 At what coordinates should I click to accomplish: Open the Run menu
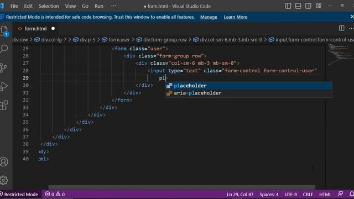(x=98, y=6)
